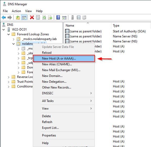Open the View menu in menu bar

[x=29, y=11]
